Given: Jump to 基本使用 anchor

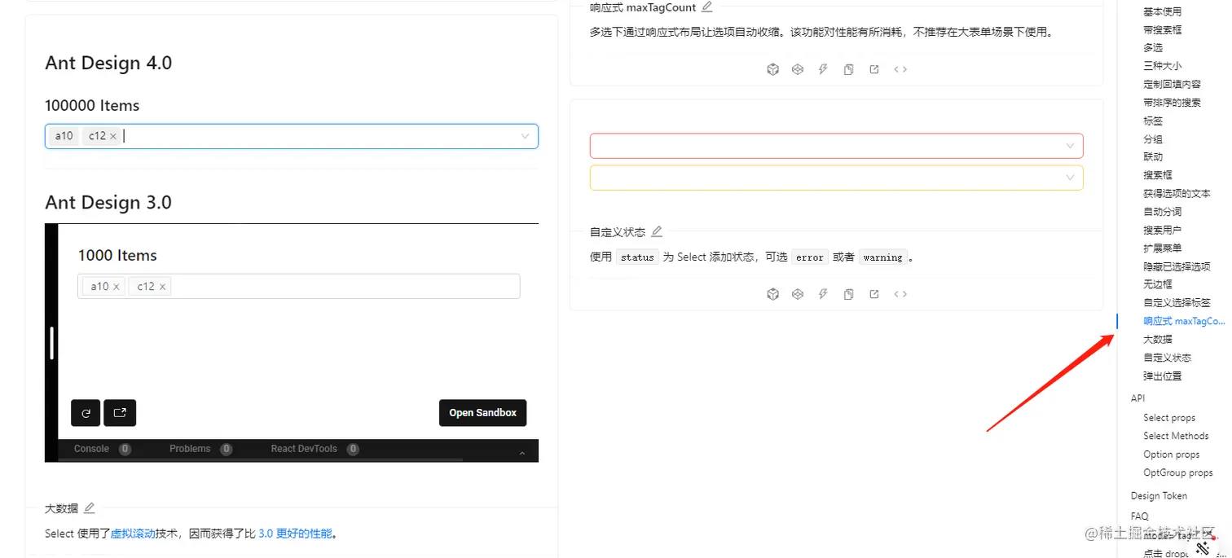Looking at the screenshot, I should [x=1162, y=11].
